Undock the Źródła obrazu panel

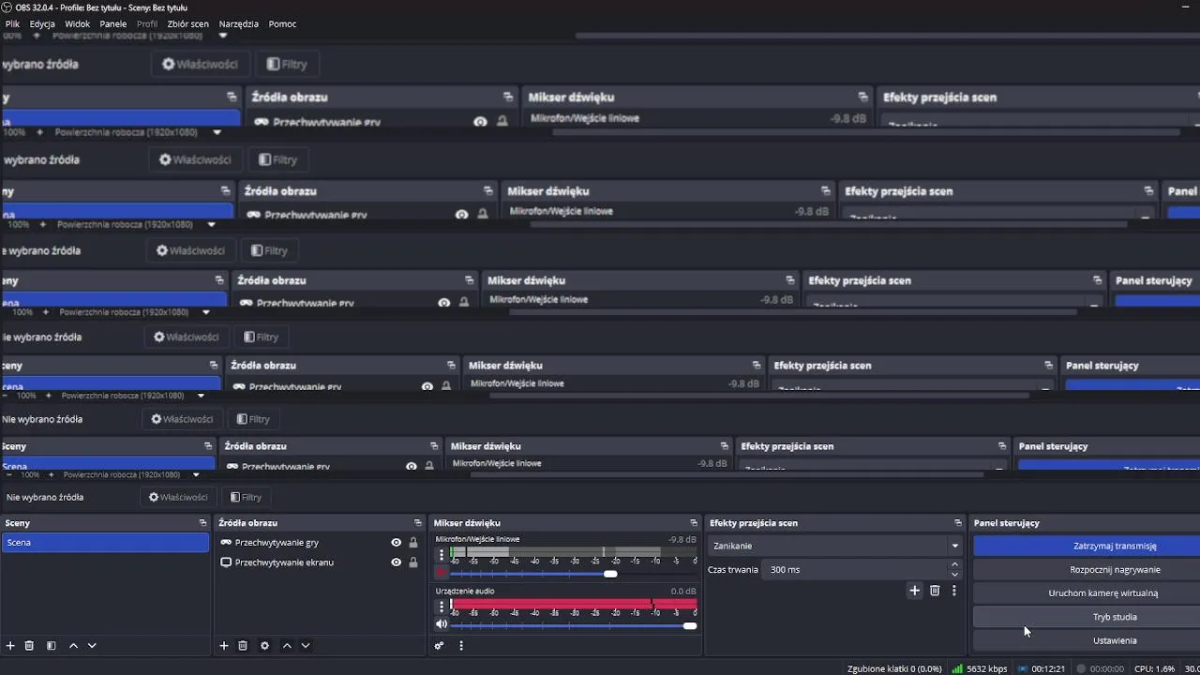point(418,523)
